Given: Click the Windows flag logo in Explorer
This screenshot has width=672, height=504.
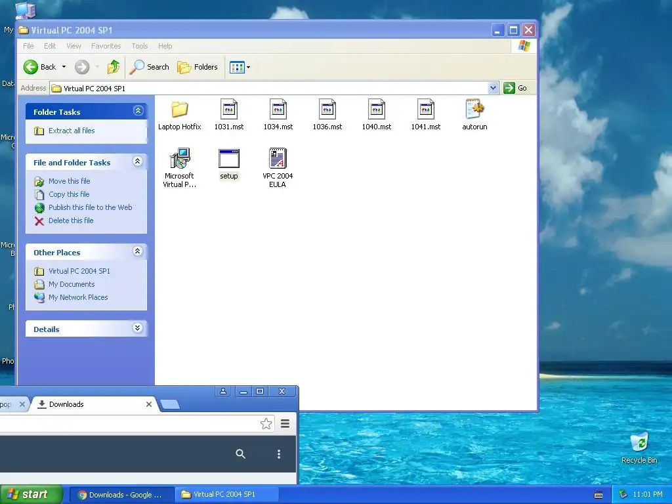Looking at the screenshot, I should point(524,46).
